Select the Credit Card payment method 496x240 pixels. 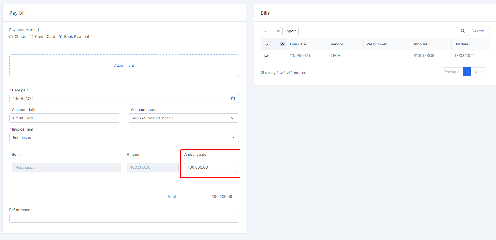[31, 37]
